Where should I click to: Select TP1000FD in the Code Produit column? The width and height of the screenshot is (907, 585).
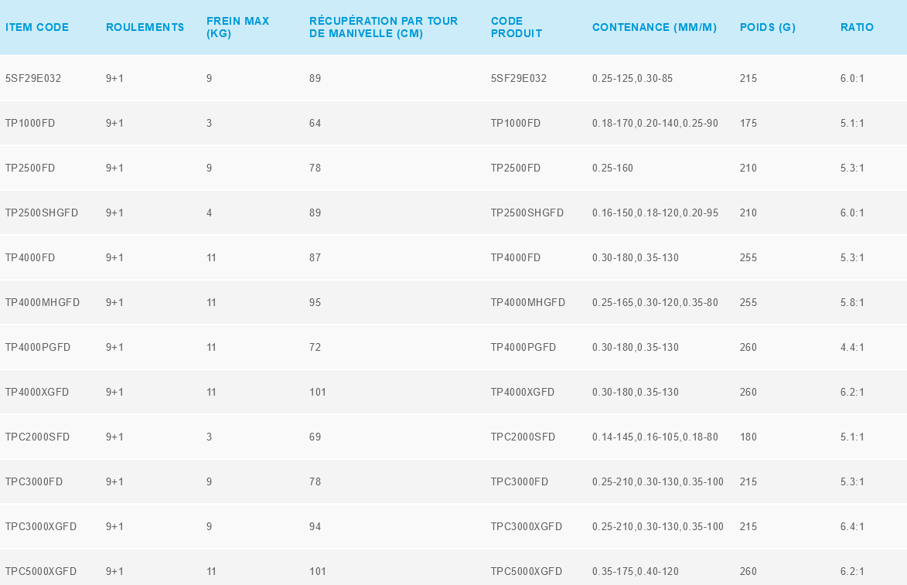[515, 124]
